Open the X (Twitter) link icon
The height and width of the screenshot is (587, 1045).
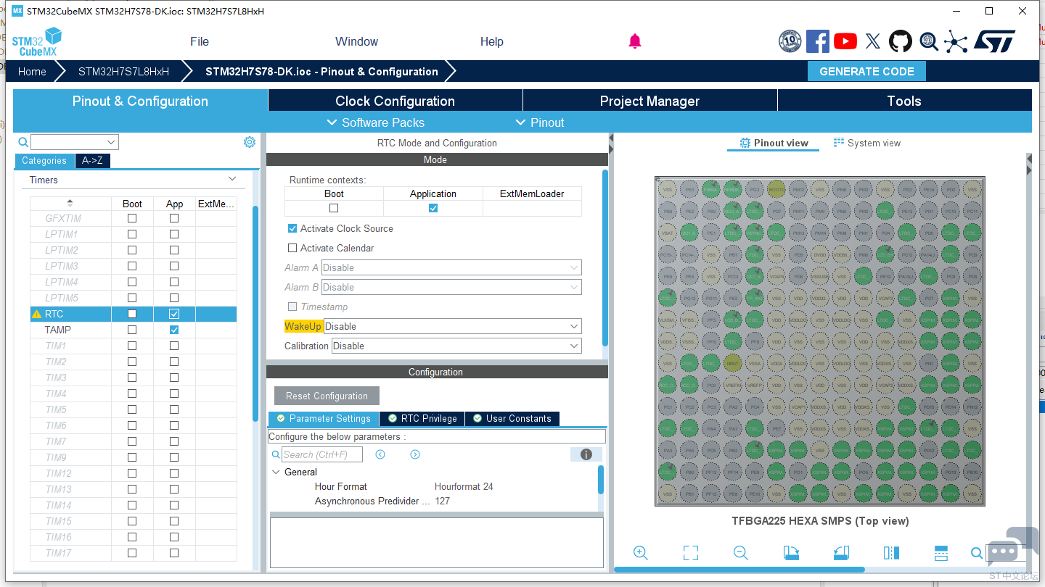click(873, 41)
